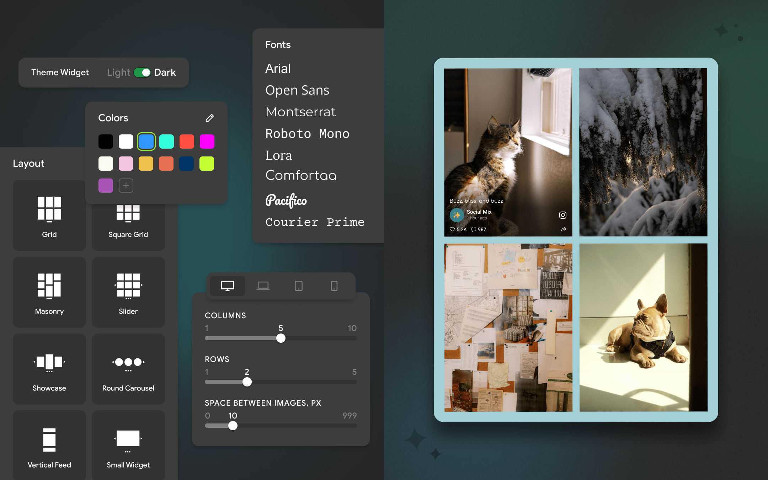This screenshot has height=480, width=768.
Task: Select the Pacifico font
Action: tap(286, 201)
